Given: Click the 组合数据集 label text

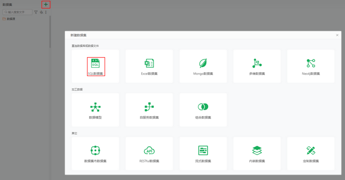Looking at the screenshot, I should [203, 118].
